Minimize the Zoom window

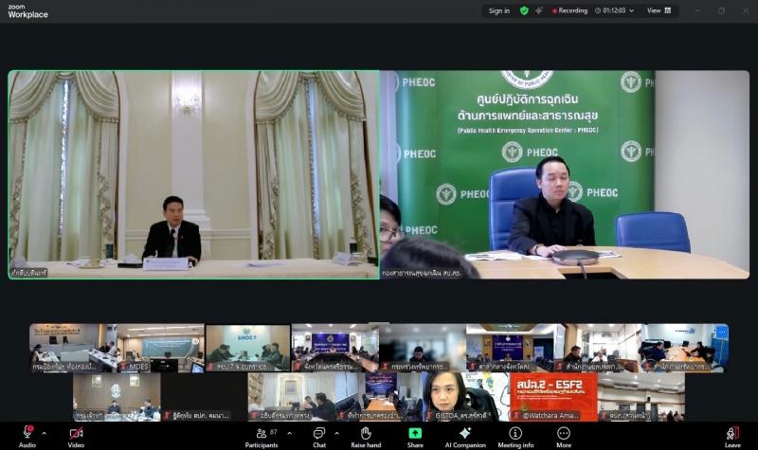point(696,10)
